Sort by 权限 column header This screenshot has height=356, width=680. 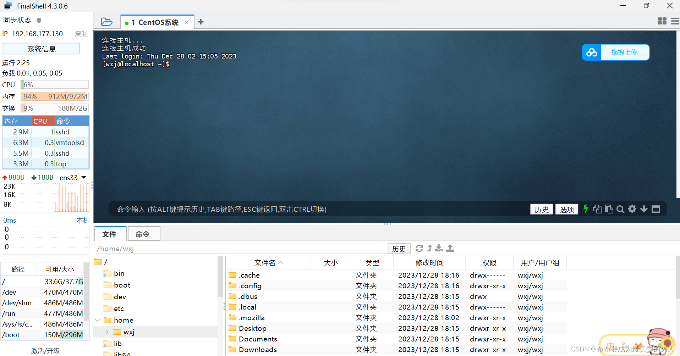tap(489, 263)
